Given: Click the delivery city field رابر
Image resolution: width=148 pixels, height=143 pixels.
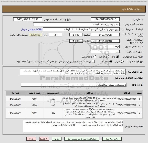Looking at the screenshot, I should 105,52.
